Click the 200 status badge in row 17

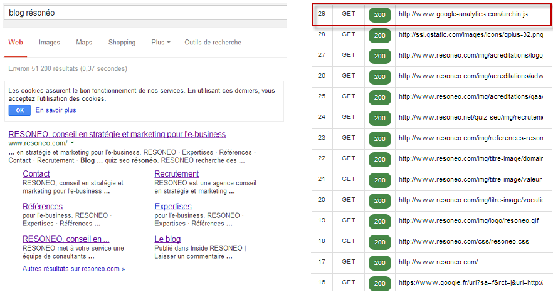coord(380,263)
